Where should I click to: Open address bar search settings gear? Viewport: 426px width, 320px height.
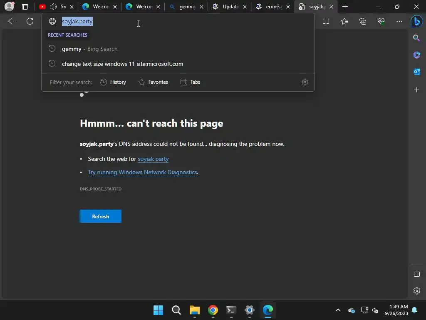tap(305, 82)
